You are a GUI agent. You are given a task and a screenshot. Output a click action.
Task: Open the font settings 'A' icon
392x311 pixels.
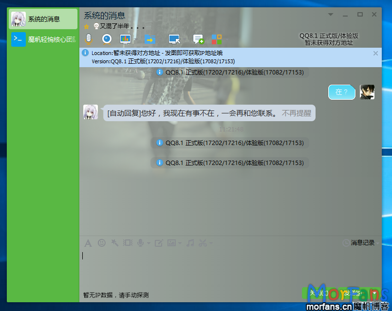tap(88, 243)
